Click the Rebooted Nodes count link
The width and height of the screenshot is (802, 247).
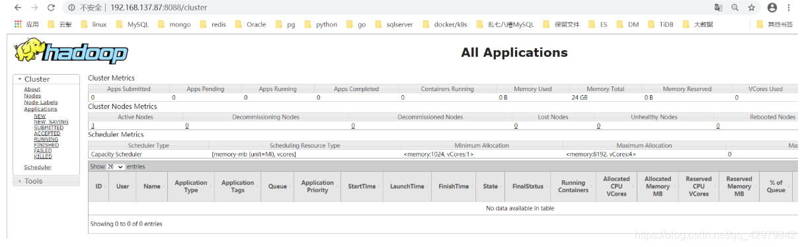point(718,125)
